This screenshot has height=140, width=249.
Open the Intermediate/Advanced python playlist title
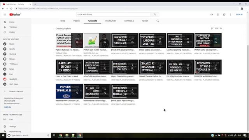[95, 101]
